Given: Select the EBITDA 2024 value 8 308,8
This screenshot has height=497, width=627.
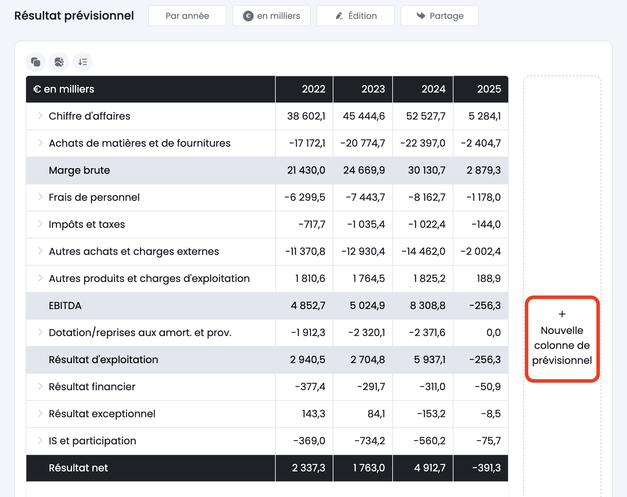Looking at the screenshot, I should tap(428, 305).
